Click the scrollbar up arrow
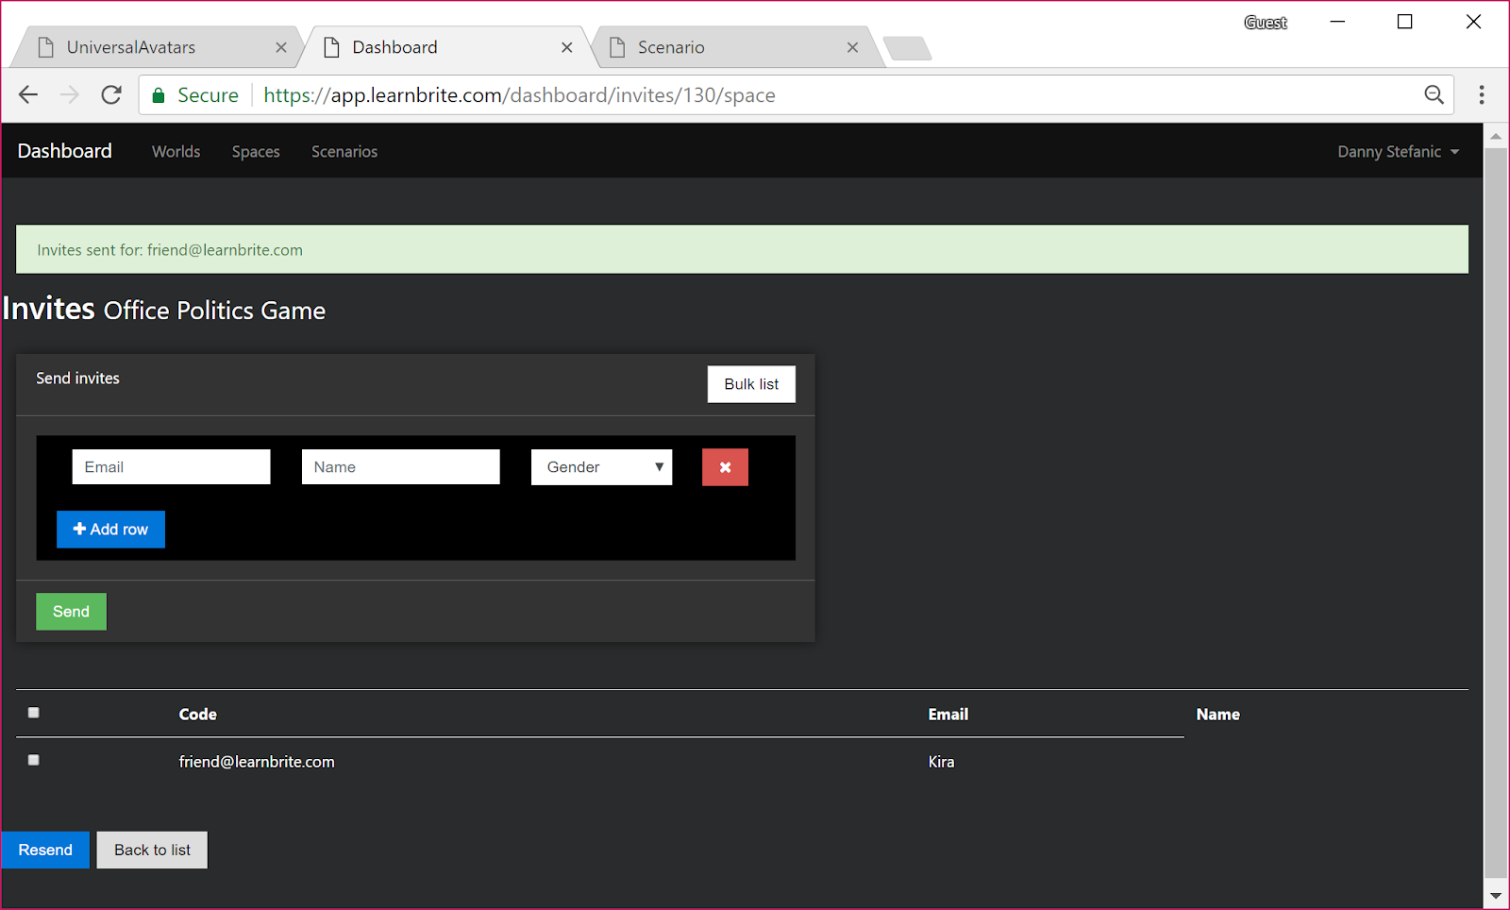 (1496, 137)
